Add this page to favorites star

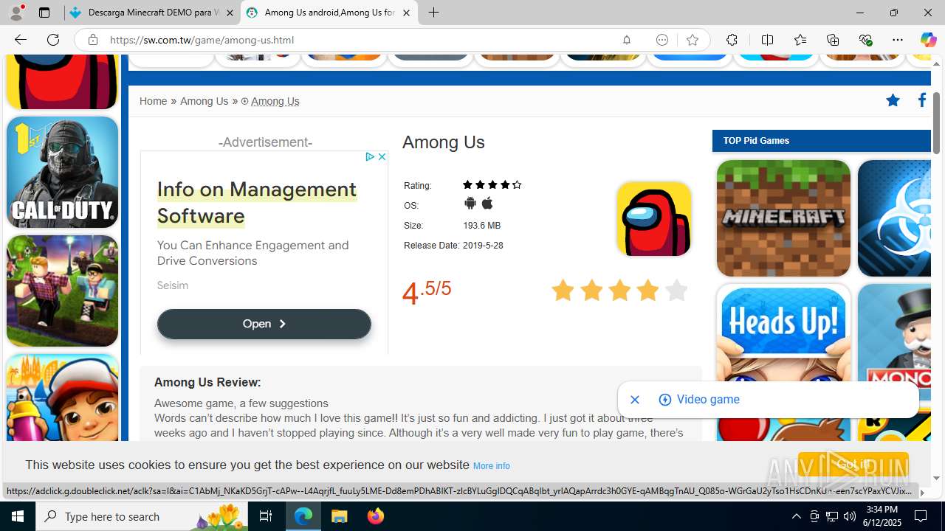[x=692, y=40]
